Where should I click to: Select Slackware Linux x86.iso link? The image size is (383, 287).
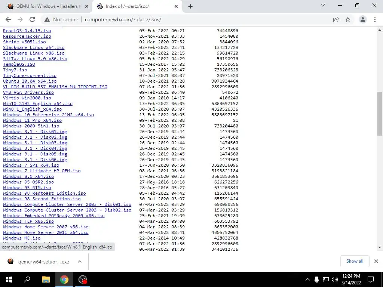click(34, 53)
